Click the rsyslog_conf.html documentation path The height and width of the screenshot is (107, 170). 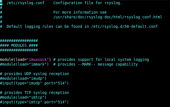(108, 17)
